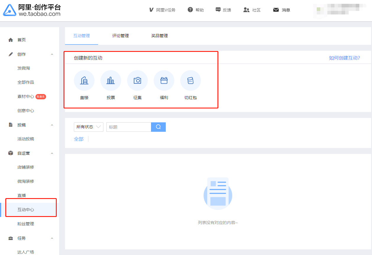Click the 切红包 label text
The width and height of the screenshot is (372, 255).
point(191,98)
